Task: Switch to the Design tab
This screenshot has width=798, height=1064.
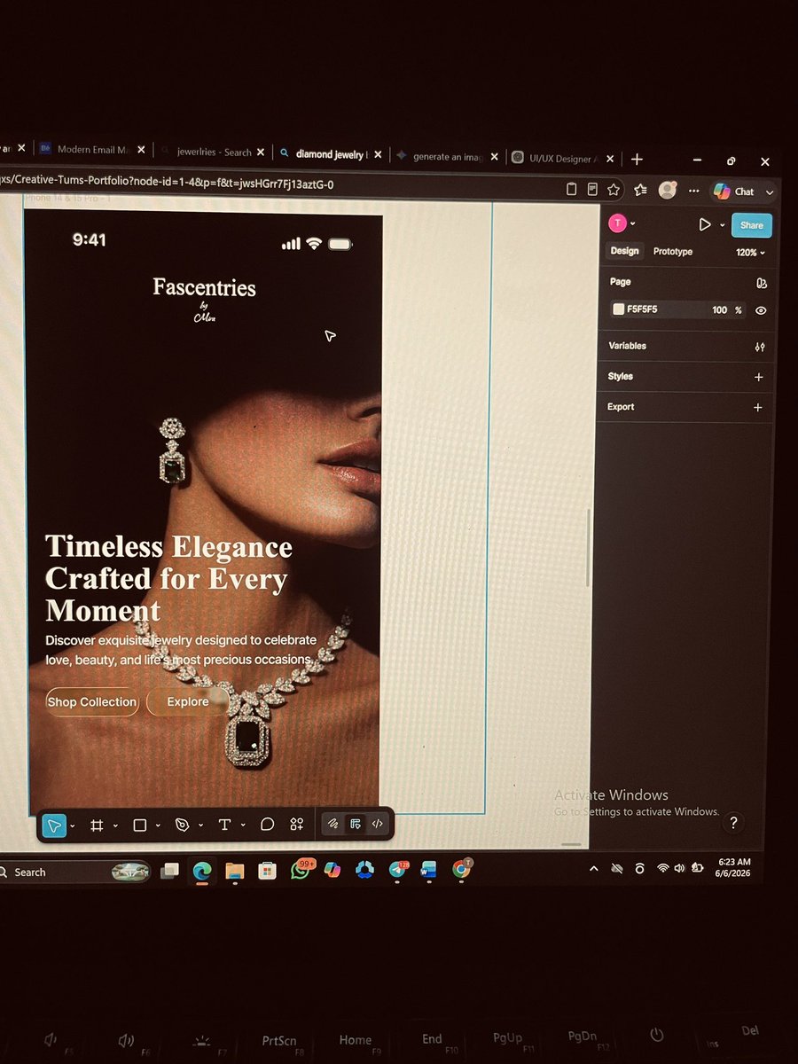Action: pos(624,251)
